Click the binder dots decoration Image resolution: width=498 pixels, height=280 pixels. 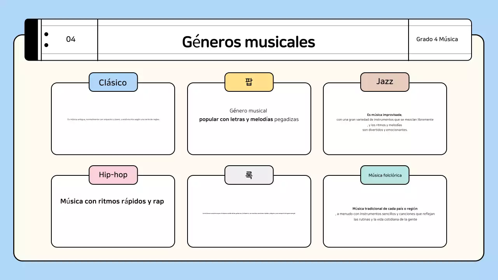(47, 39)
